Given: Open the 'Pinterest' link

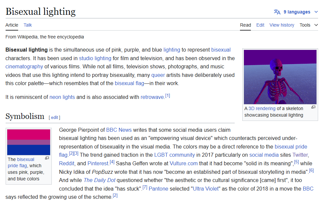Looking at the screenshot, I should click(98, 164).
